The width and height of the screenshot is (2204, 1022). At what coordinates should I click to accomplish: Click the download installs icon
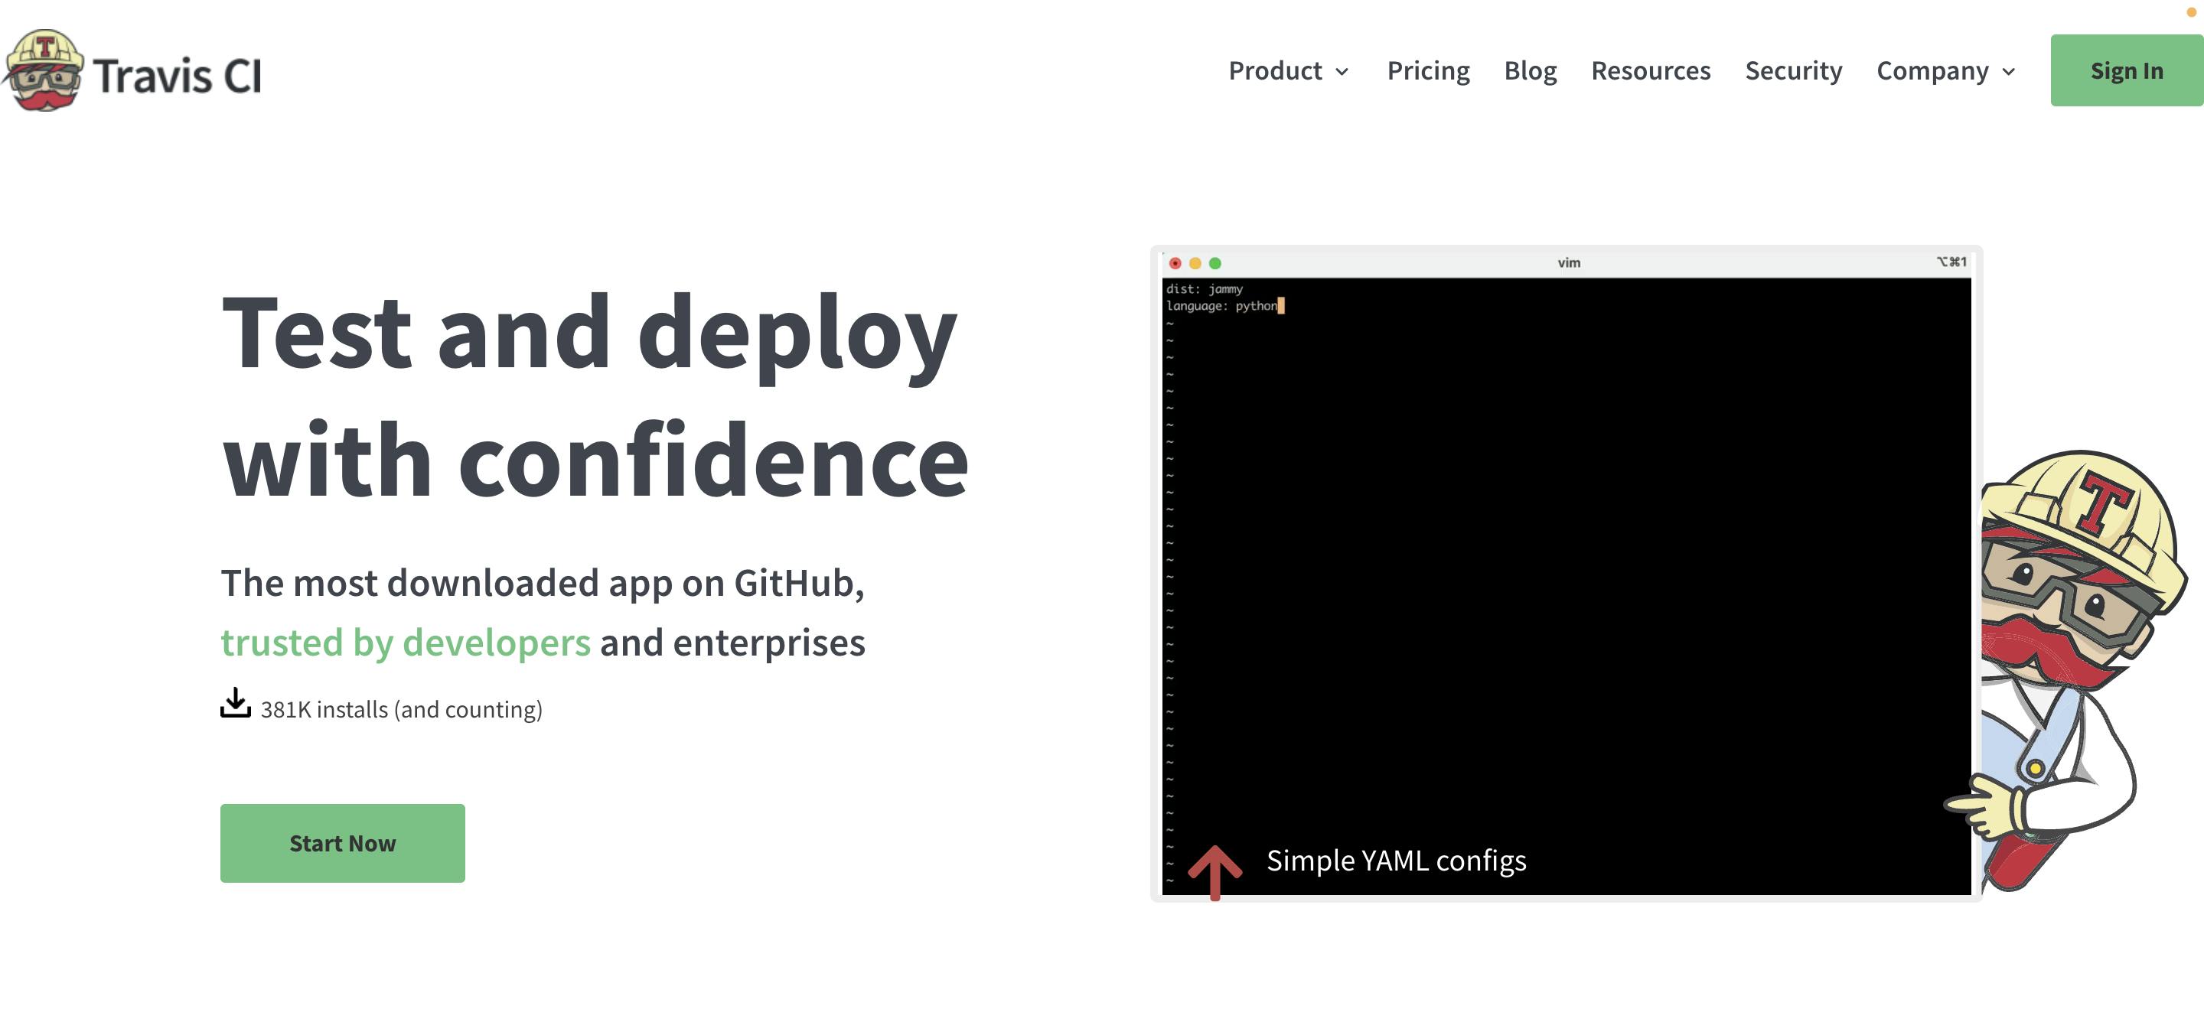coord(235,703)
